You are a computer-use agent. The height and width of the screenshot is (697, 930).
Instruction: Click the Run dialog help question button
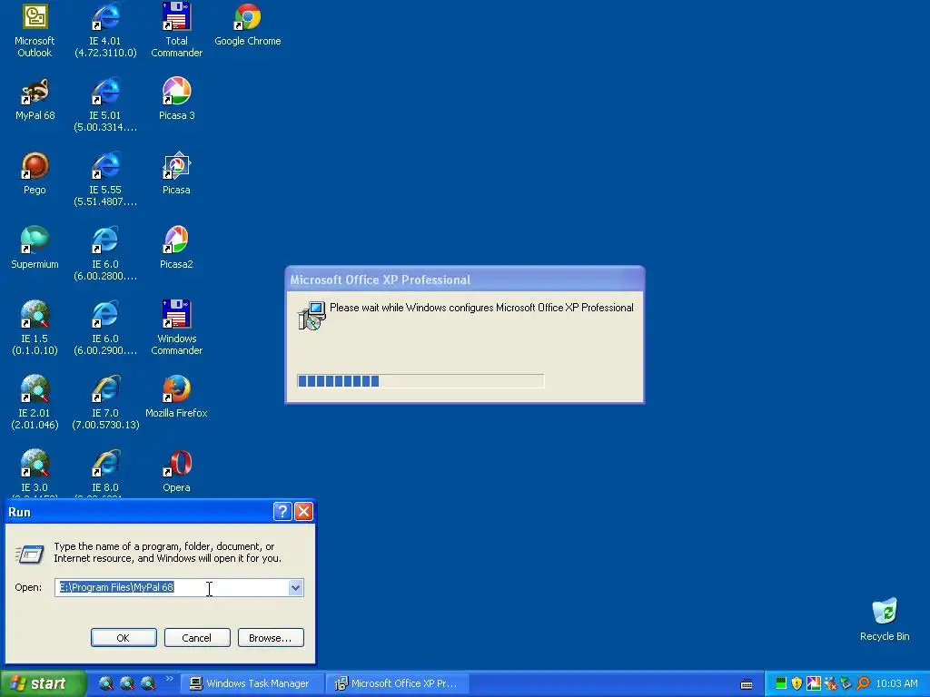(283, 512)
